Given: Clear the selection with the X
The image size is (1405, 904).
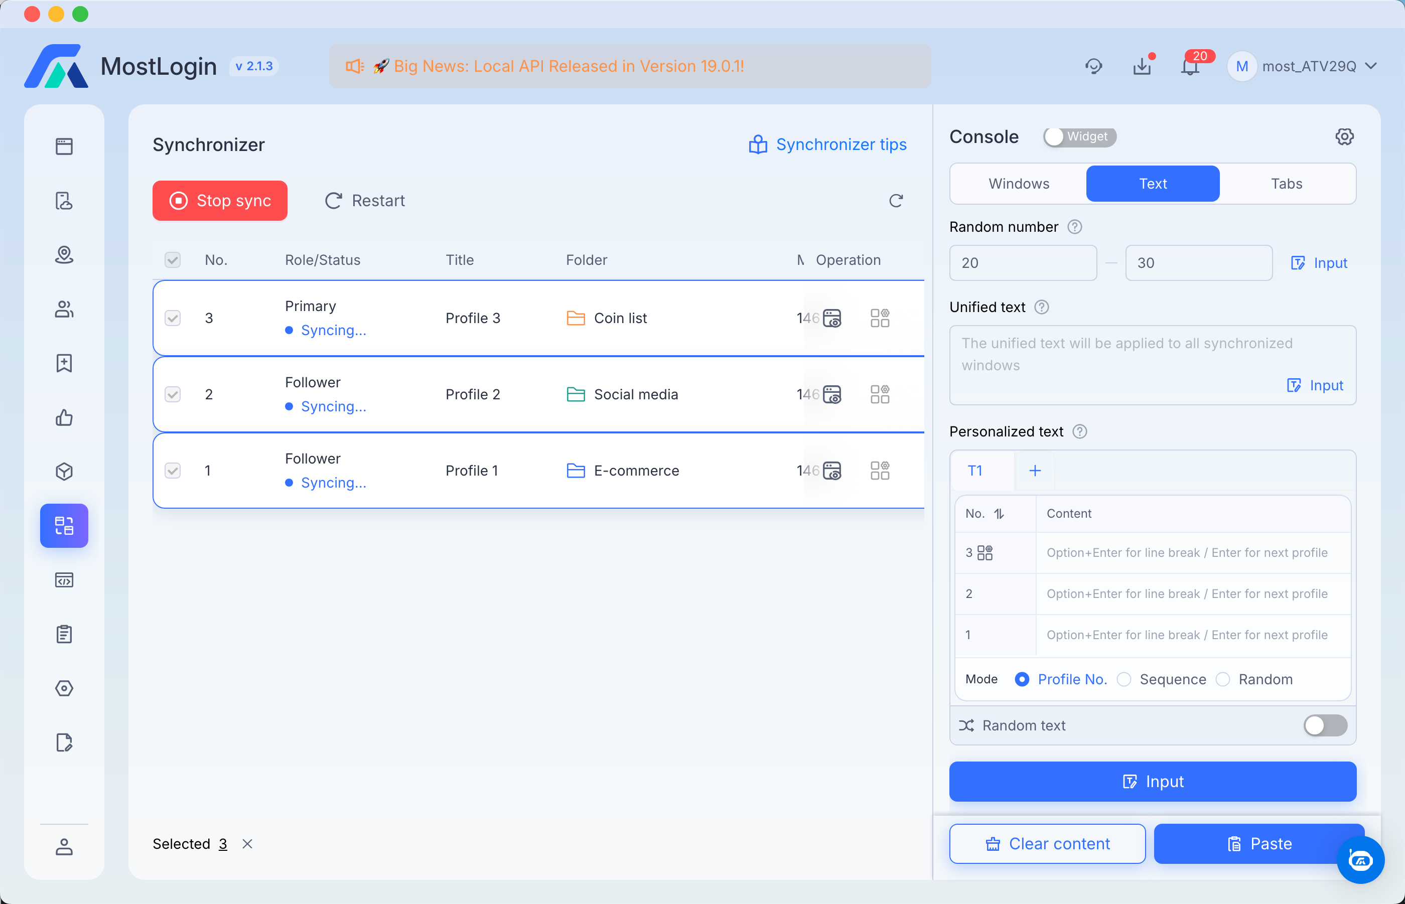Looking at the screenshot, I should pyautogui.click(x=247, y=844).
